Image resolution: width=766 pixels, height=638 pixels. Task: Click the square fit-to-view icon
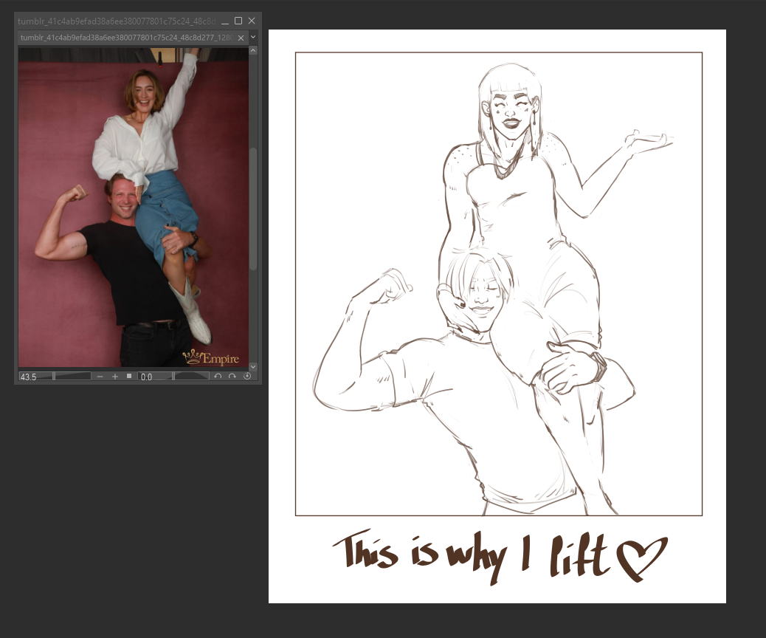coord(129,377)
